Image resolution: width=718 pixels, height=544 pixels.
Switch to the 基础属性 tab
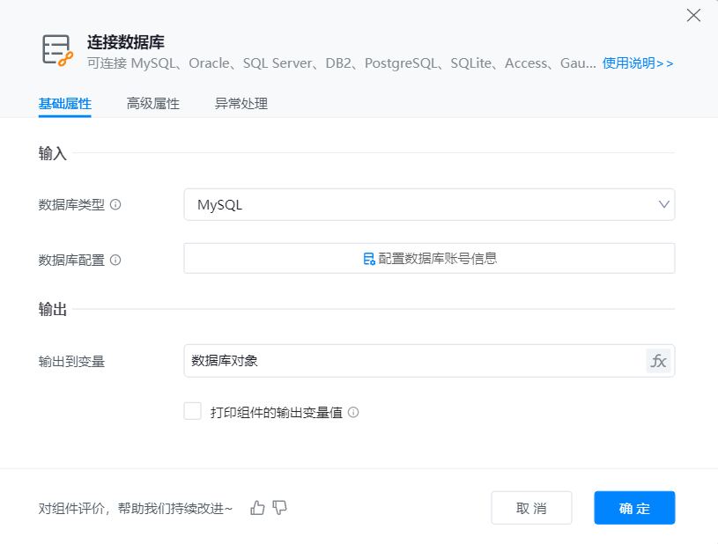pos(65,104)
